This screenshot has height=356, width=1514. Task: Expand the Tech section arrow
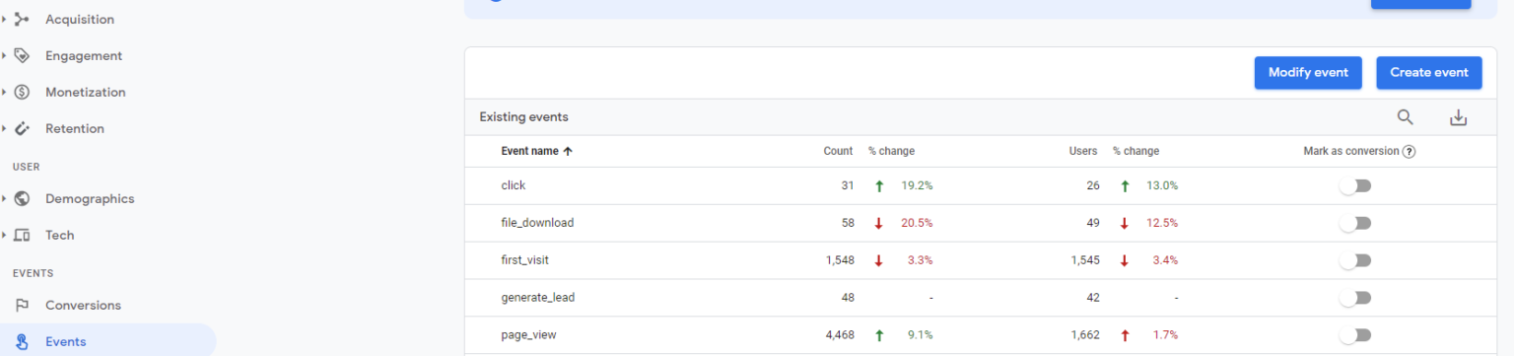coord(4,235)
